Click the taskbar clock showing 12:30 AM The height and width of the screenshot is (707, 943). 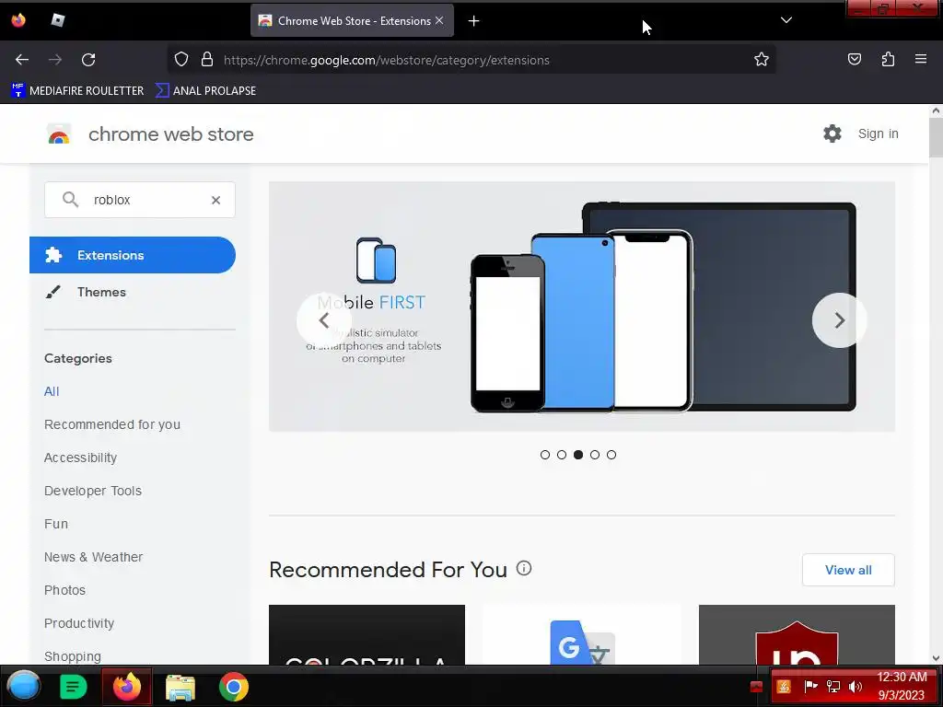click(x=901, y=686)
